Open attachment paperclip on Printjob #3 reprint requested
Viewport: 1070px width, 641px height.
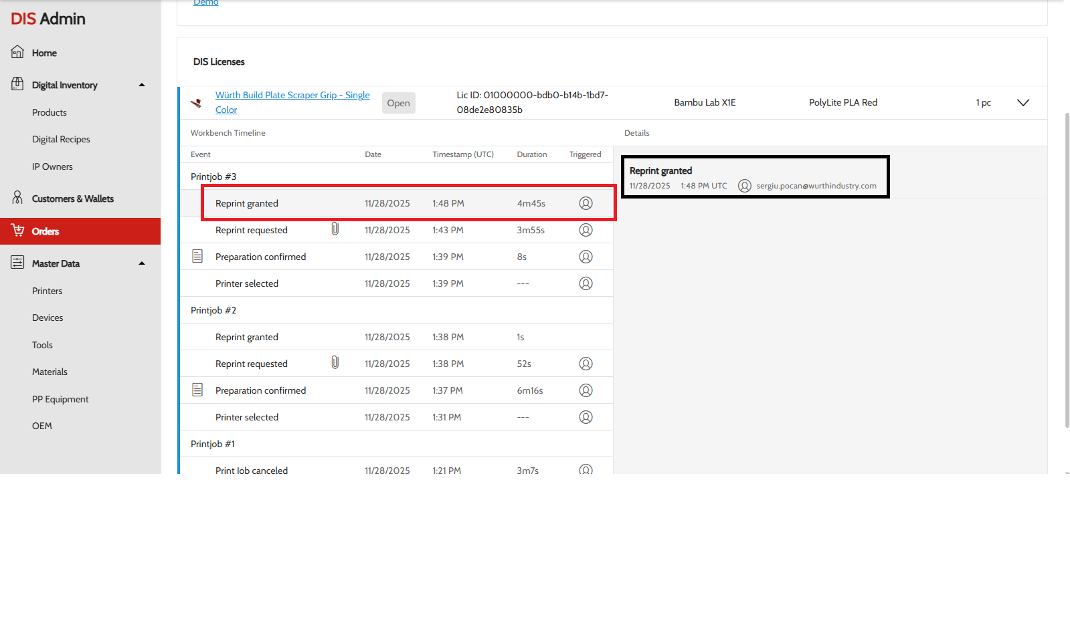335,229
